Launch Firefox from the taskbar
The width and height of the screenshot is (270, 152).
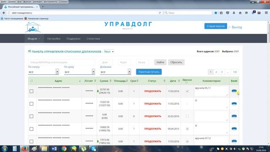24,149
